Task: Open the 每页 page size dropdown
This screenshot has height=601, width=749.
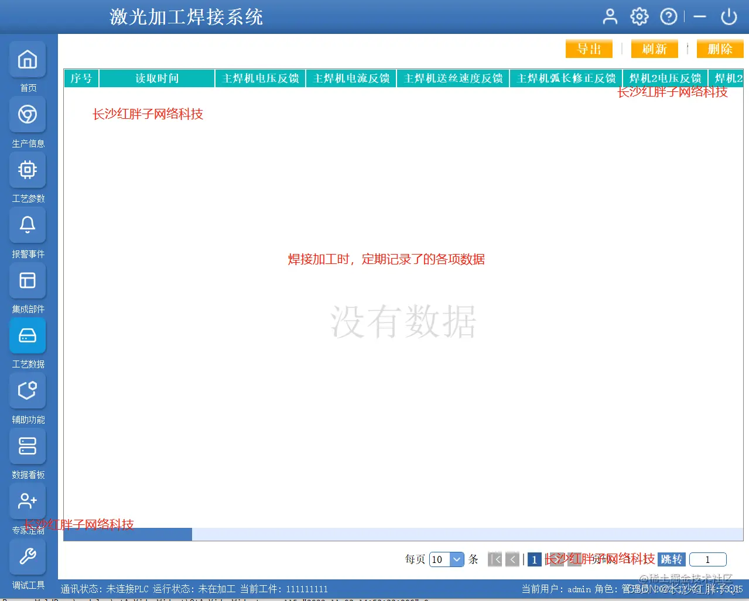Action: coord(447,559)
